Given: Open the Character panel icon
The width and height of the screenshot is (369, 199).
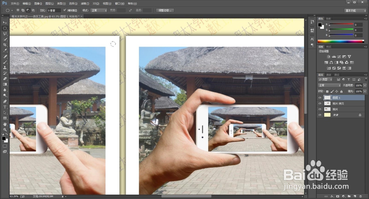Looking at the screenshot, I should (x=312, y=39).
